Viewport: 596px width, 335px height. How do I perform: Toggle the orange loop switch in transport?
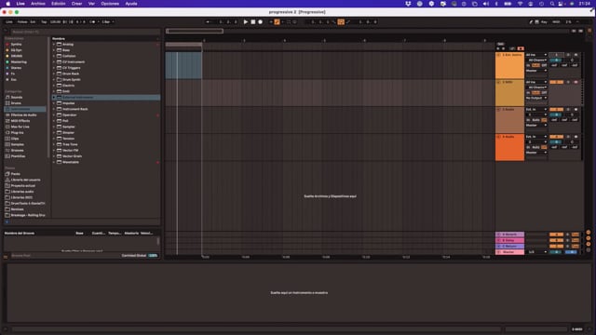point(341,22)
